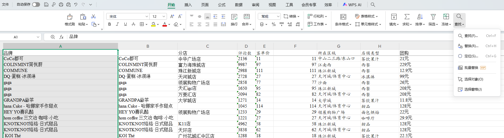Open the Data (数据) ribbon tab
Screen dimensions: 504x138
[239, 5]
